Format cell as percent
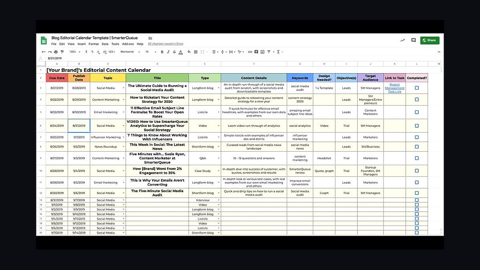This screenshot has width=480, height=270. click(x=92, y=52)
